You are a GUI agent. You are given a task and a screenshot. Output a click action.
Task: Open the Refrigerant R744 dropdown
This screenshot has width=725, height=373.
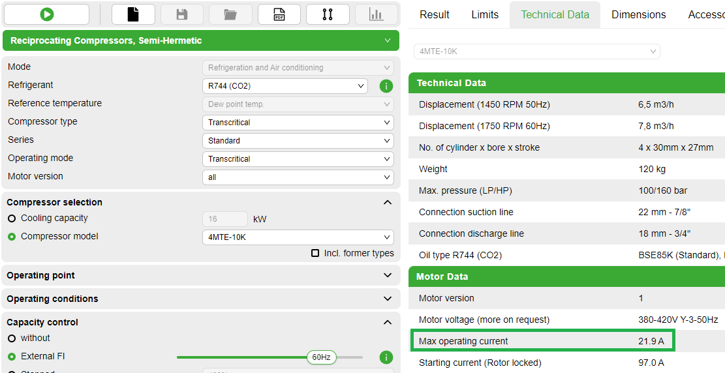click(285, 86)
